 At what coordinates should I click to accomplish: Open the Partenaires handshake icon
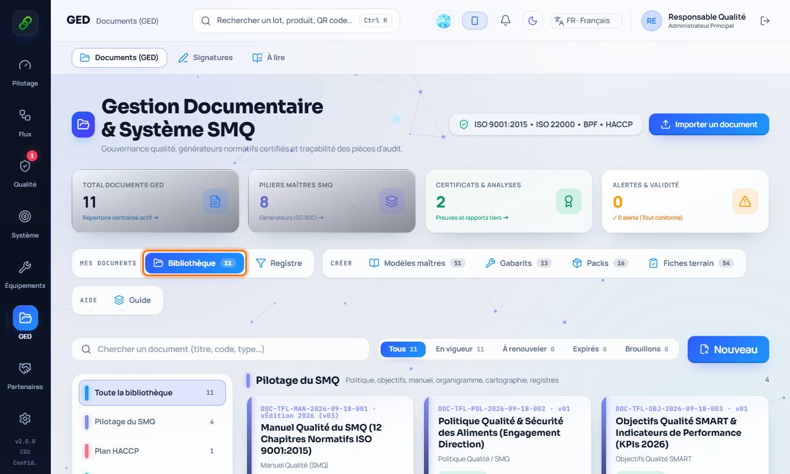click(x=25, y=375)
